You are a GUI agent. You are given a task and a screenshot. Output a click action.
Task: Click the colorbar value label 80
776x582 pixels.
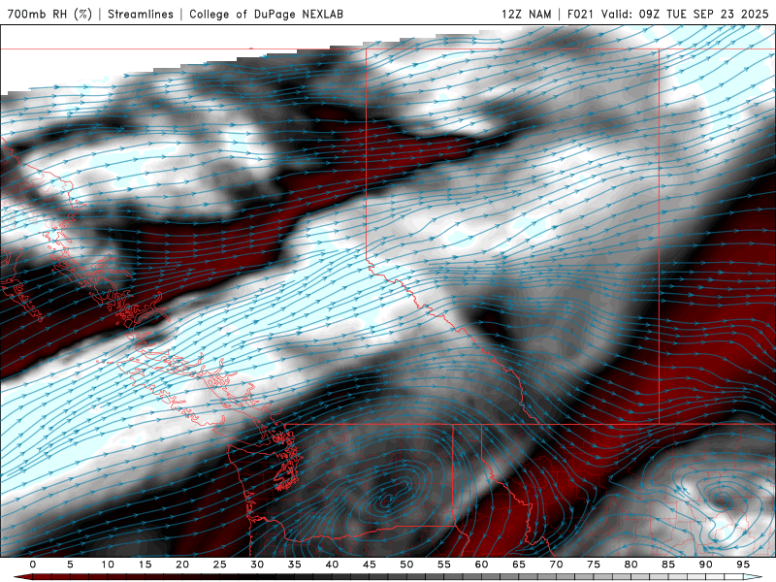631,565
